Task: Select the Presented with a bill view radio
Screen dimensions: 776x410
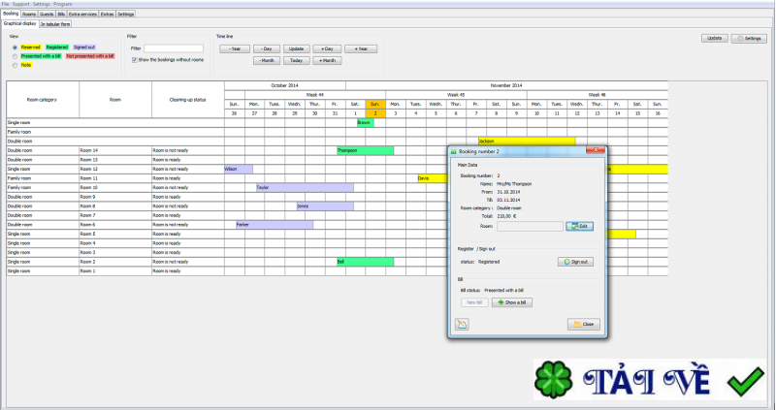Action: point(15,56)
